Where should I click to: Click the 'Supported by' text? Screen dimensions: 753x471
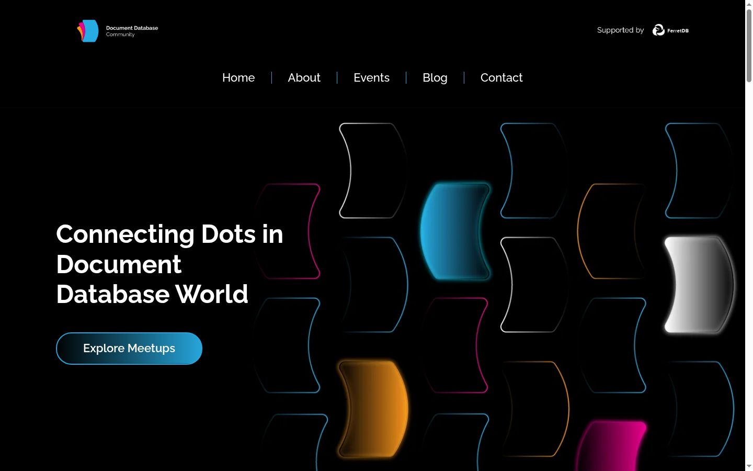pyautogui.click(x=621, y=30)
